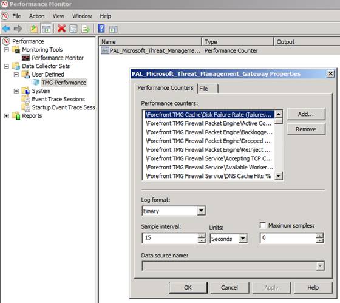Click the Add... button

[x=306, y=114]
